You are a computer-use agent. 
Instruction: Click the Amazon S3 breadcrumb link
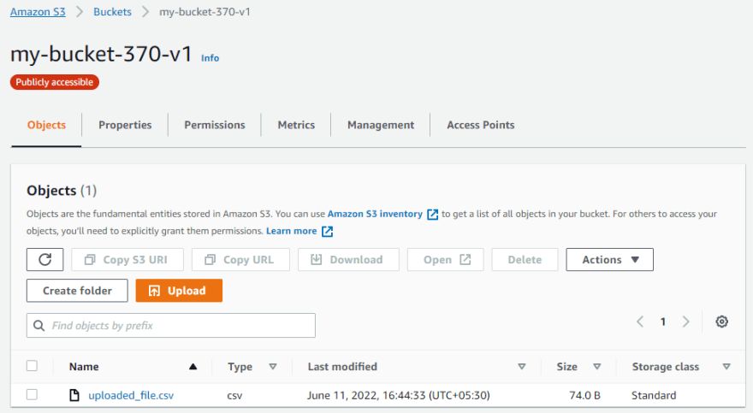38,12
